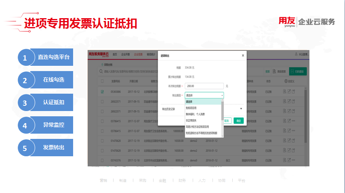Select 请选择 in the reason list
The height and width of the screenshot is (193, 345).
tap(203, 102)
